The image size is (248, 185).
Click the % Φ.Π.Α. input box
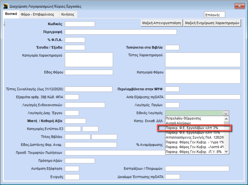[x=75, y=40]
